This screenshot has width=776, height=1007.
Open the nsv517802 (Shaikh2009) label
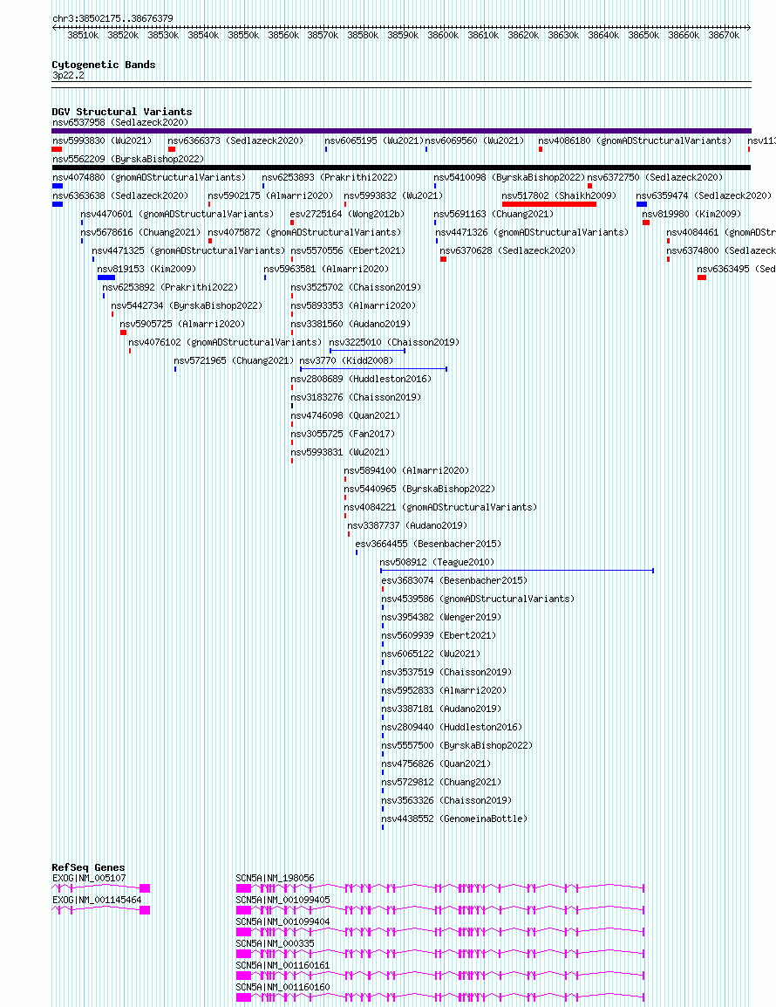[x=558, y=195]
